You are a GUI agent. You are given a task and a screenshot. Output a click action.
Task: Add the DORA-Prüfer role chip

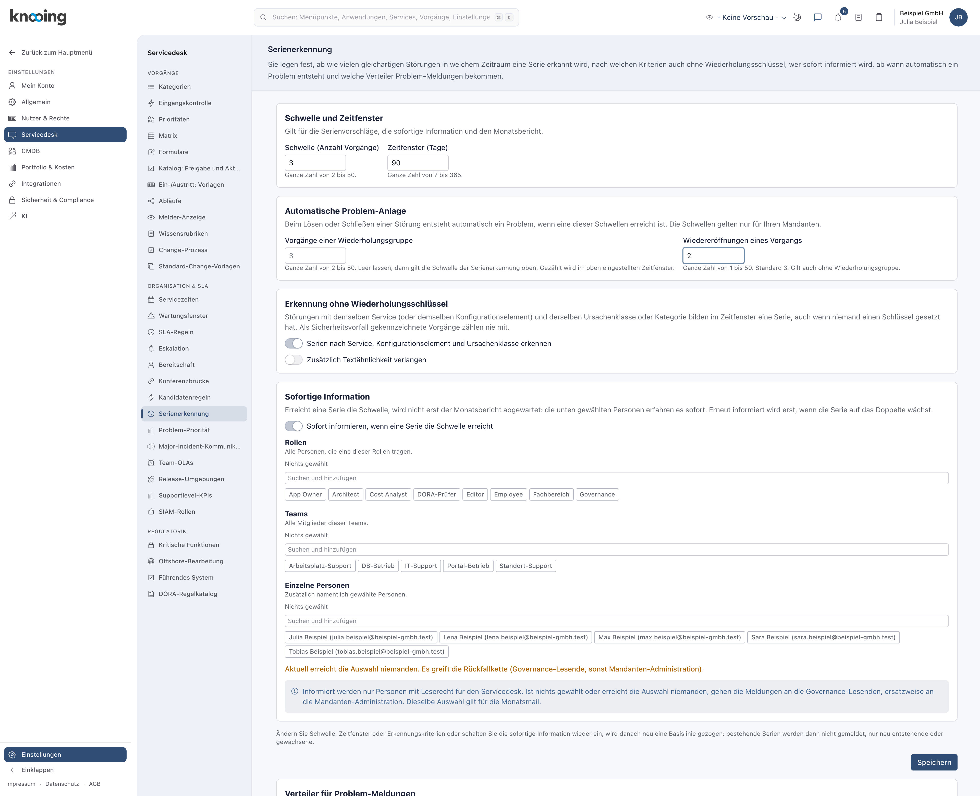point(437,494)
